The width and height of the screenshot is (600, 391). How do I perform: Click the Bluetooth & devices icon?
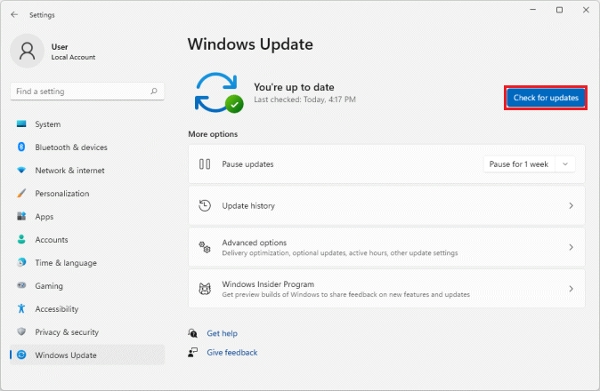(x=21, y=148)
